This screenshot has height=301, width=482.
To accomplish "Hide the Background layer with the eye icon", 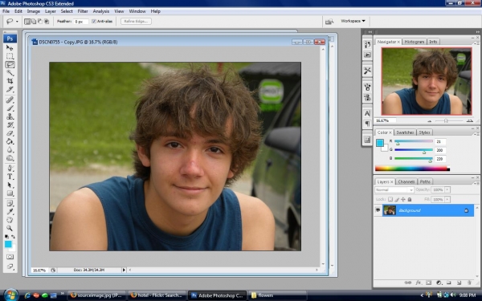I will [378, 210].
